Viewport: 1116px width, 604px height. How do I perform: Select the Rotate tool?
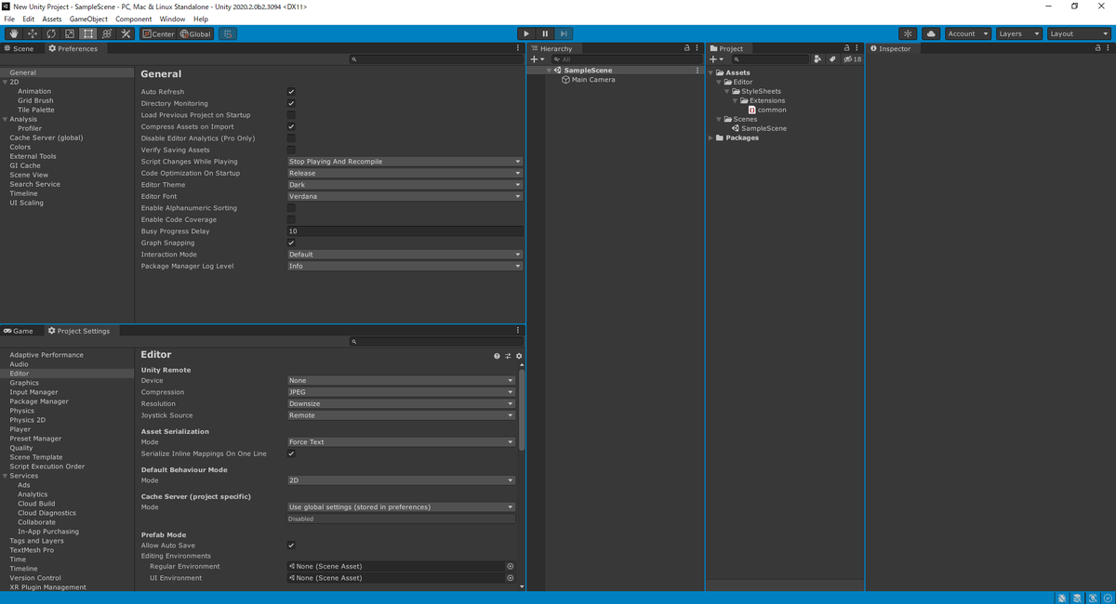click(x=51, y=33)
